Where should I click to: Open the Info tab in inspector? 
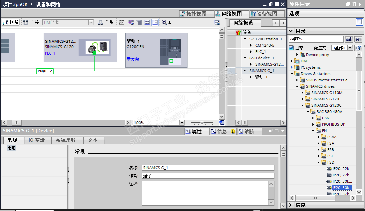222,131
